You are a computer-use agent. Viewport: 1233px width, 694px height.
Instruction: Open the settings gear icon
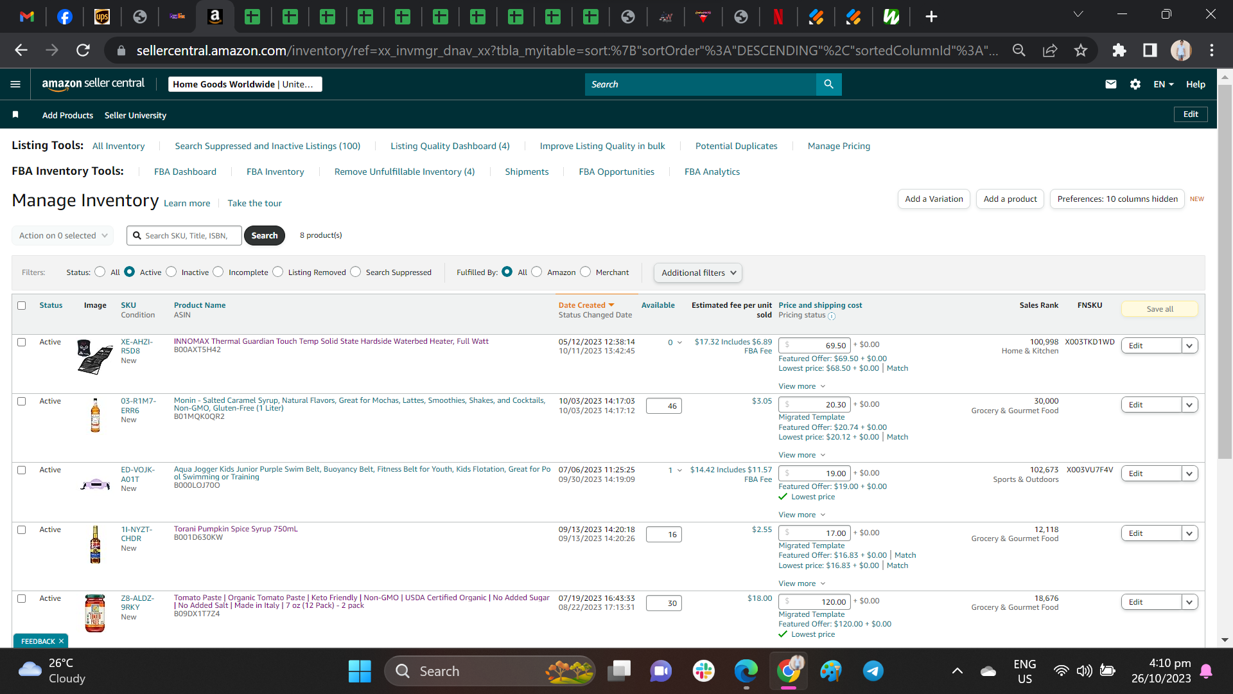(x=1135, y=84)
